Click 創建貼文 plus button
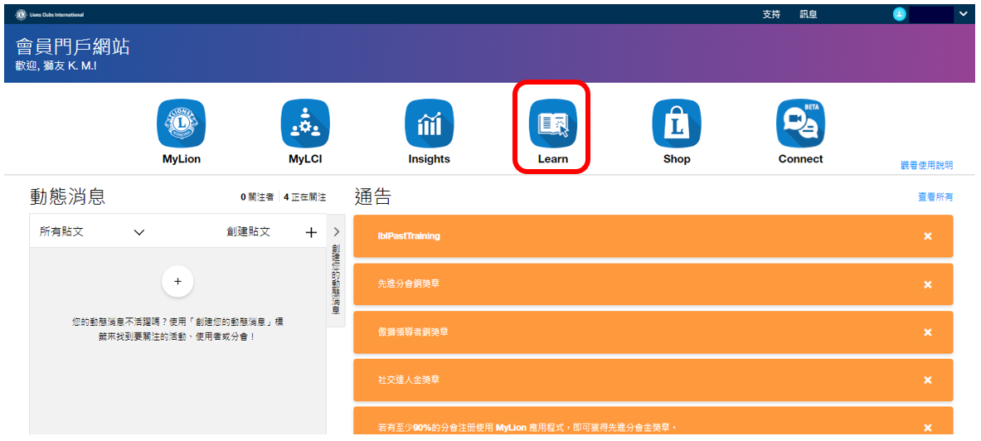This screenshot has height=441, width=981. pos(311,232)
